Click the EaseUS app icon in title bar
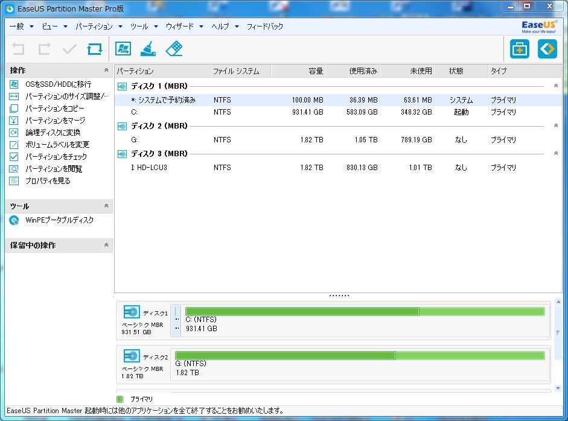This screenshot has width=568, height=421. pyautogui.click(x=10, y=8)
